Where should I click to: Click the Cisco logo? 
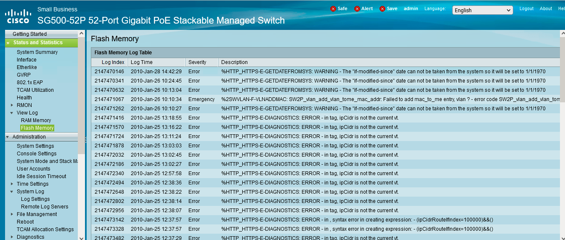18,16
